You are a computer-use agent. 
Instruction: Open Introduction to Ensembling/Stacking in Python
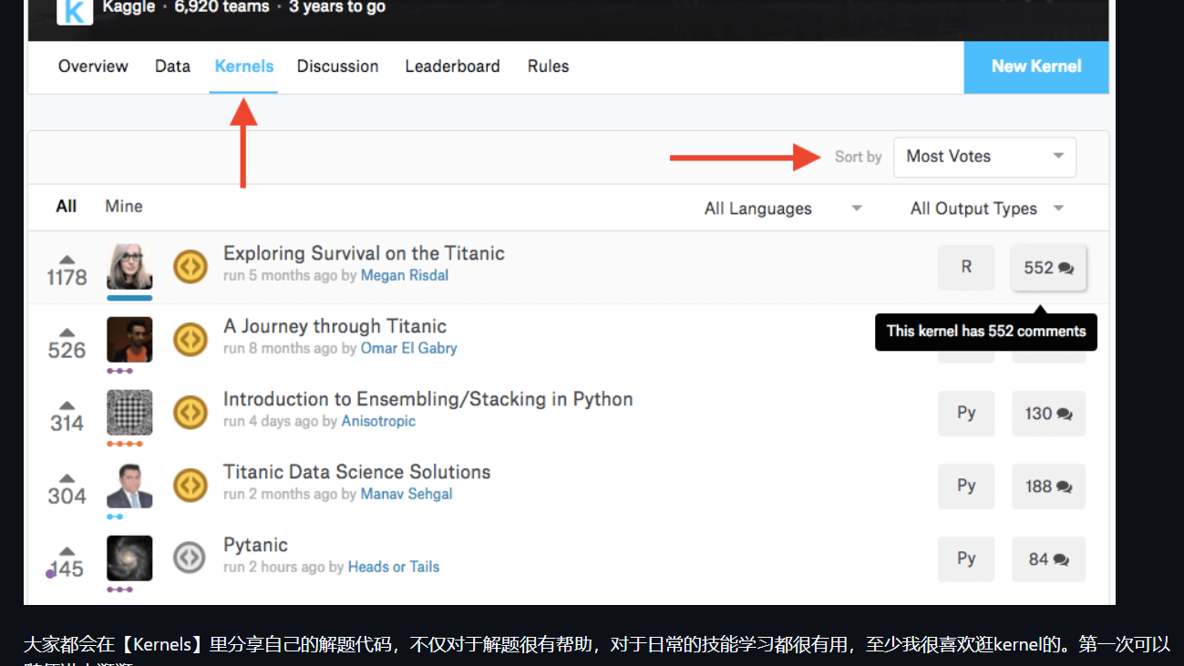(427, 399)
